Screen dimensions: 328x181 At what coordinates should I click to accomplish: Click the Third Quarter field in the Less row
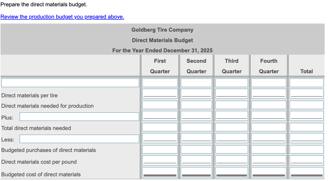(x=231, y=138)
